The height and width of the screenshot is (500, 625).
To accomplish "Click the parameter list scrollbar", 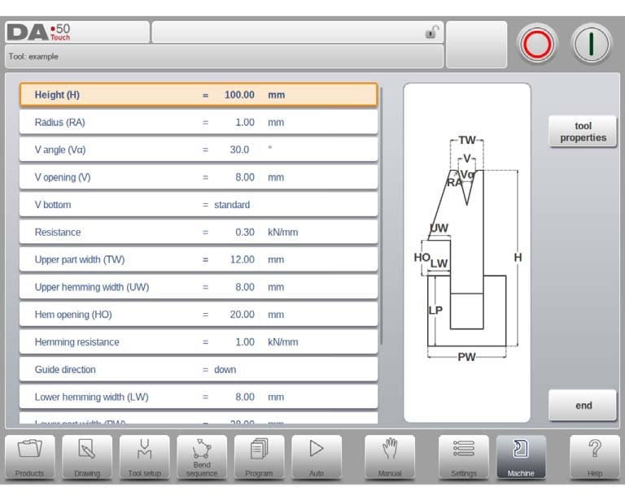I will pyautogui.click(x=381, y=215).
